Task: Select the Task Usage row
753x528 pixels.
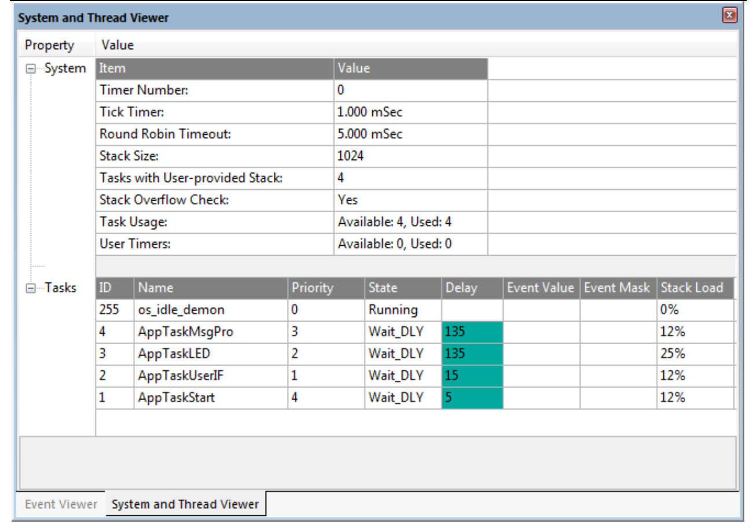Action: [174, 222]
